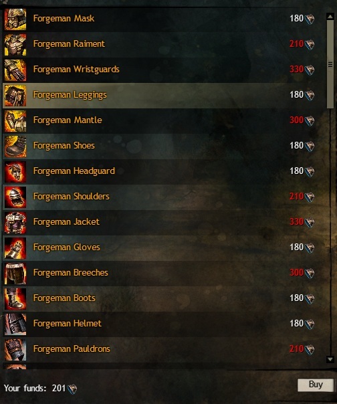
Task: Click the Forgeman Mantle shoulder icon
Action: point(15,121)
